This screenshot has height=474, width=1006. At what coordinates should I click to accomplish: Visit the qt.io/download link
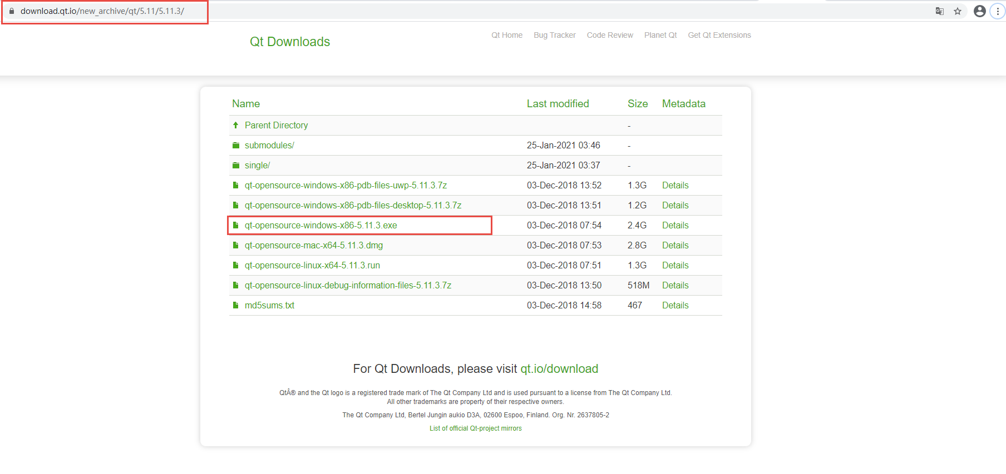click(x=559, y=369)
